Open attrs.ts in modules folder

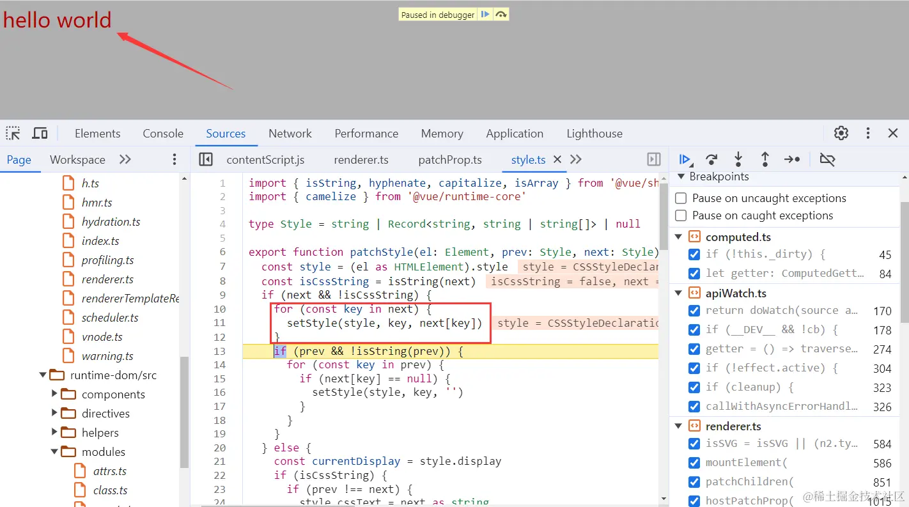pyautogui.click(x=110, y=471)
